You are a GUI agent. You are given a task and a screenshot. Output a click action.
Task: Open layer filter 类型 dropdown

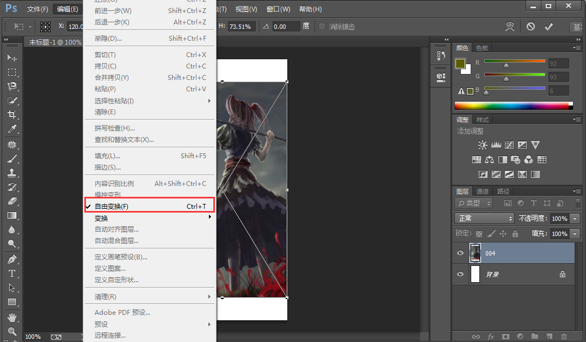click(x=474, y=203)
